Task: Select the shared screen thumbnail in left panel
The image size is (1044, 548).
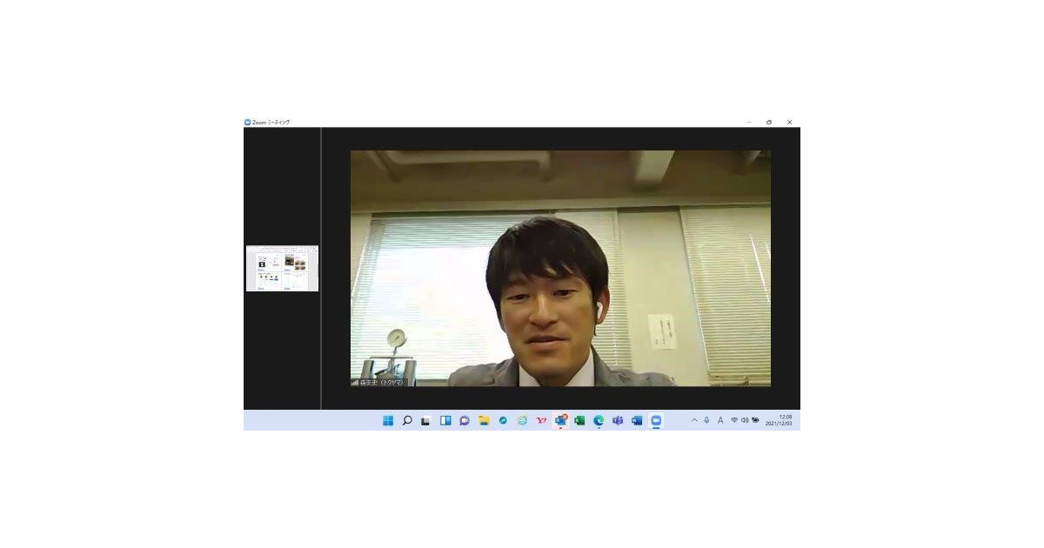Action: [x=282, y=269]
